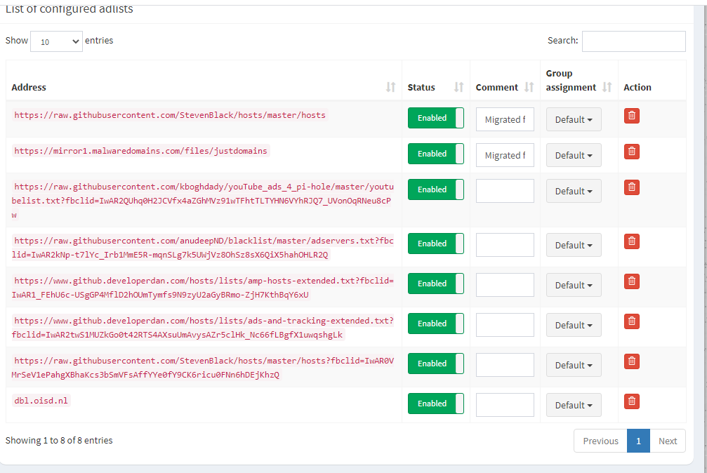Open group dropdown for dbl.oisd.nl

[x=574, y=405]
